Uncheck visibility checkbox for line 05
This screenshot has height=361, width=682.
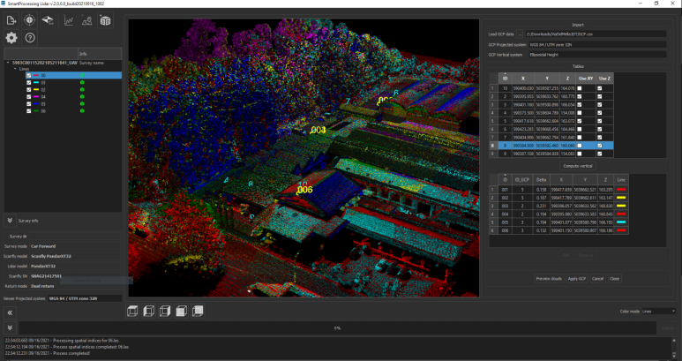tap(29, 104)
